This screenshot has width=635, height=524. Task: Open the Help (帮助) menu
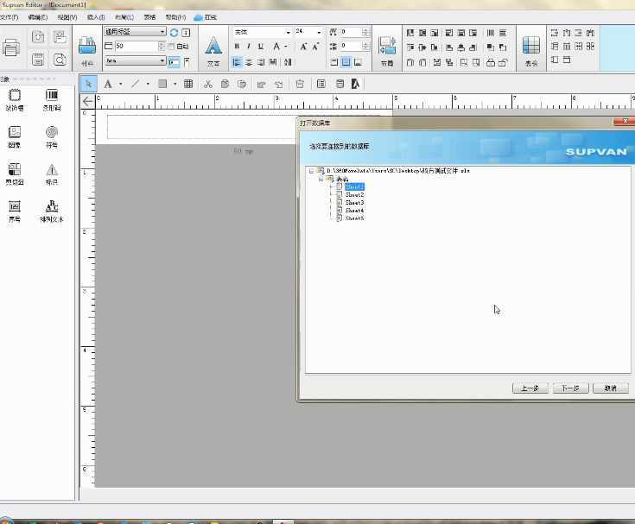coord(175,17)
